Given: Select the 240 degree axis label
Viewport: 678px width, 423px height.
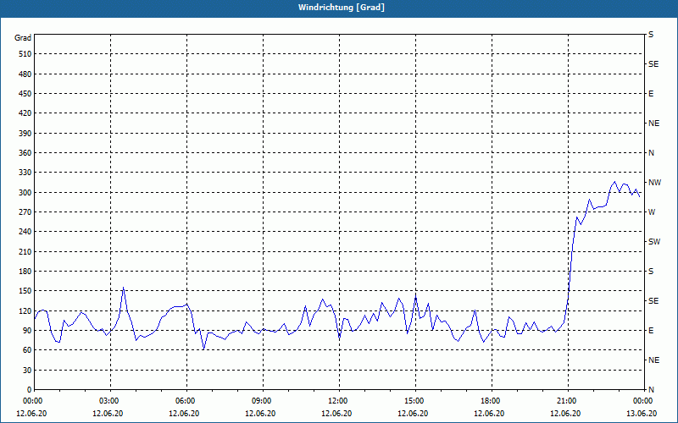Looking at the screenshot, I should coord(25,232).
